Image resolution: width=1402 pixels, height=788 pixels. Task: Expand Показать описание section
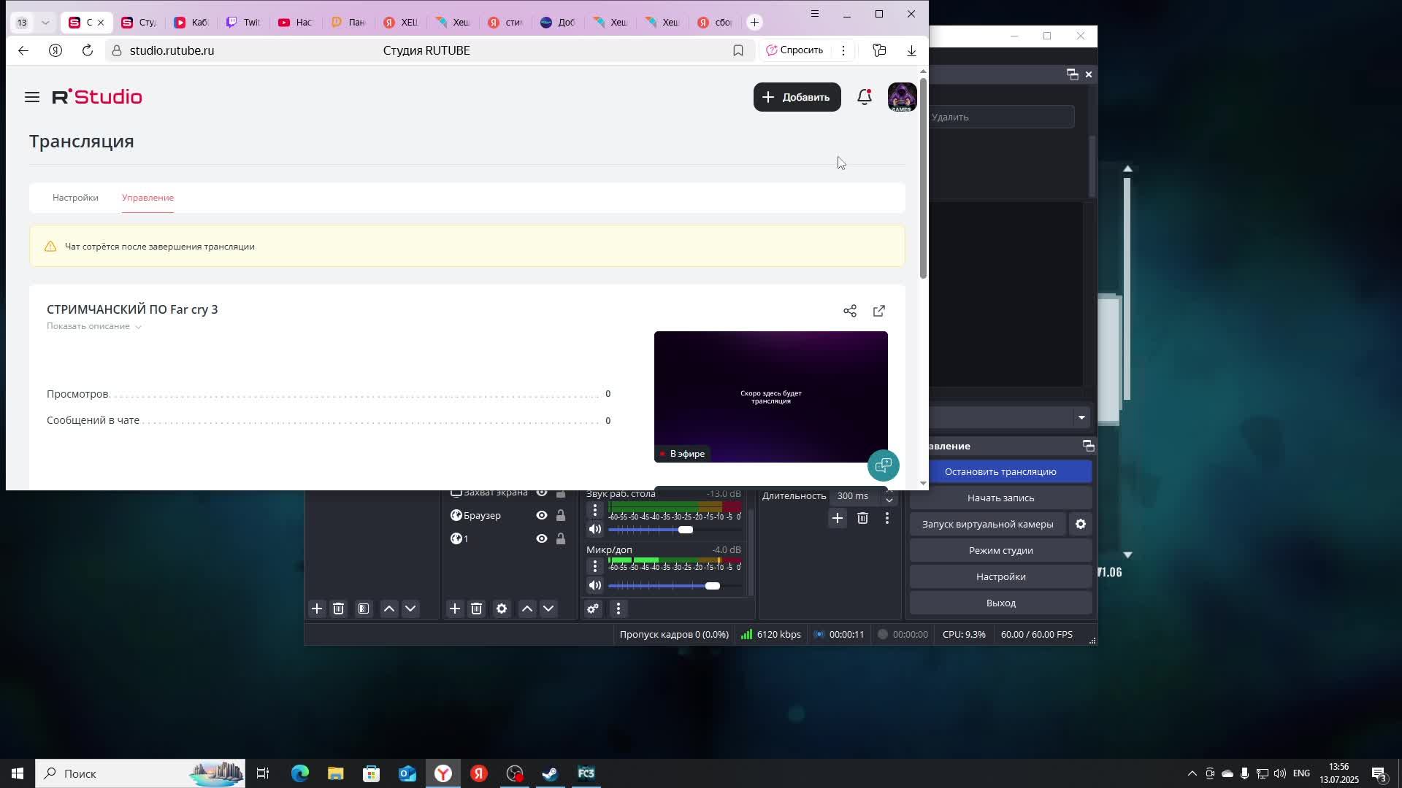point(94,326)
